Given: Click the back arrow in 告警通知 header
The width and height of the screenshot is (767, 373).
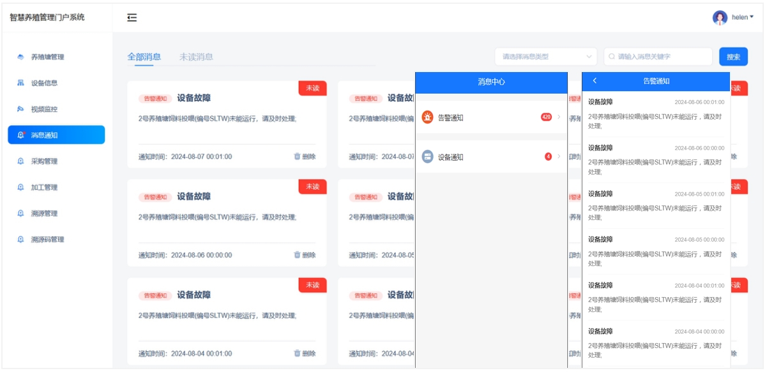Looking at the screenshot, I should (x=595, y=81).
